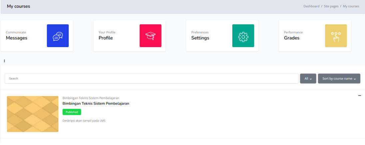Expand the All filter dropdown
The image size is (365, 145).
(x=308, y=79)
